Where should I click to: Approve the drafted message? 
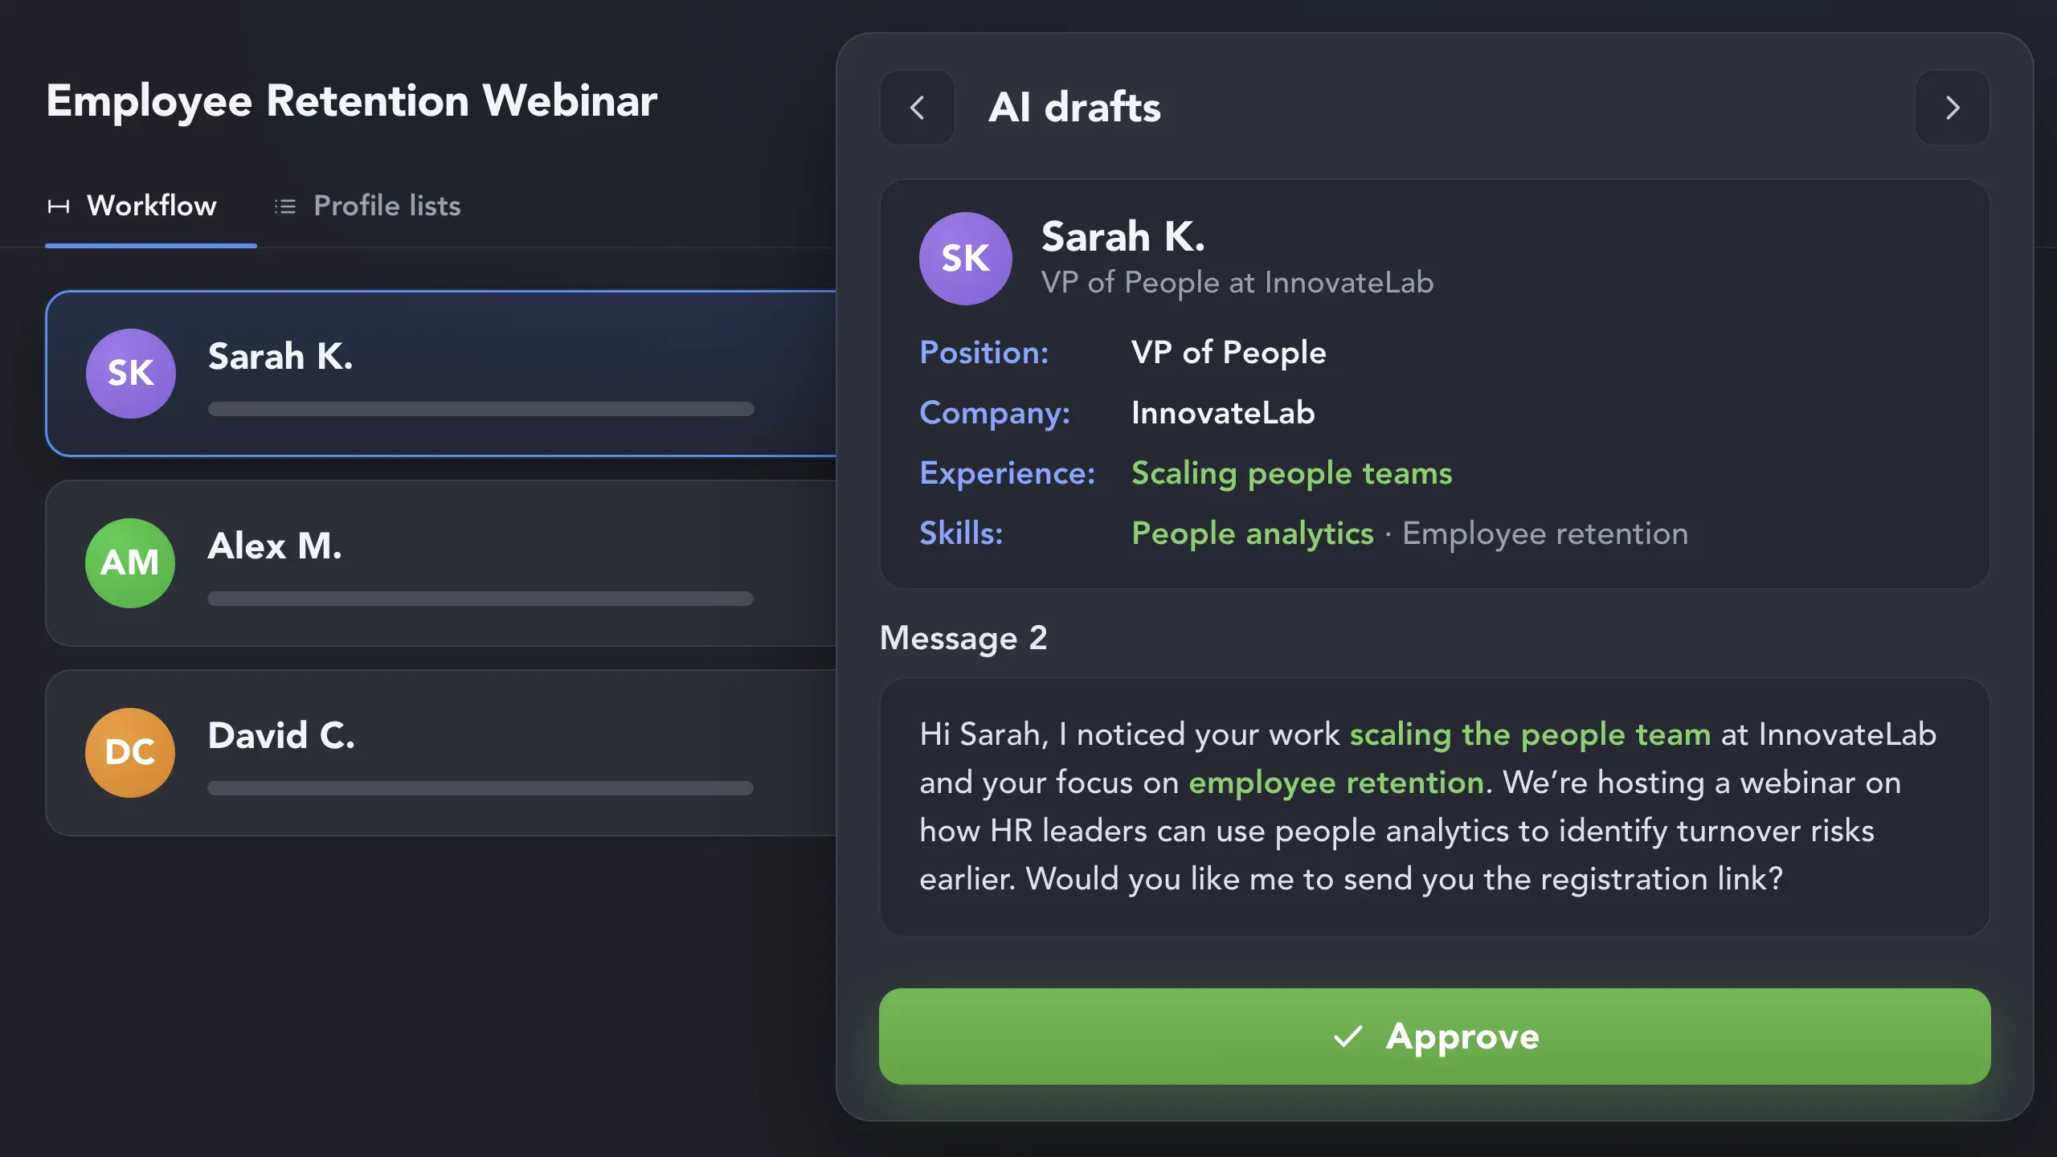(1434, 1036)
